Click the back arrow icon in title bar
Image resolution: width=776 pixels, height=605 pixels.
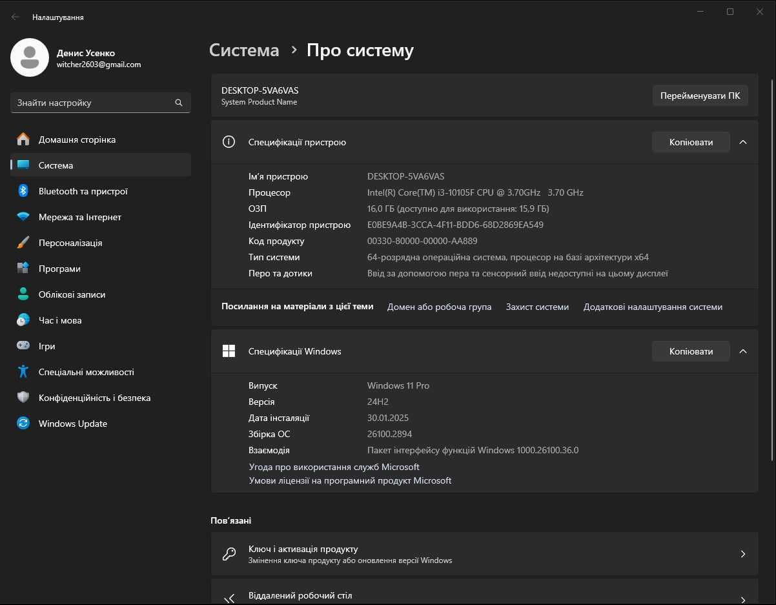(x=15, y=17)
